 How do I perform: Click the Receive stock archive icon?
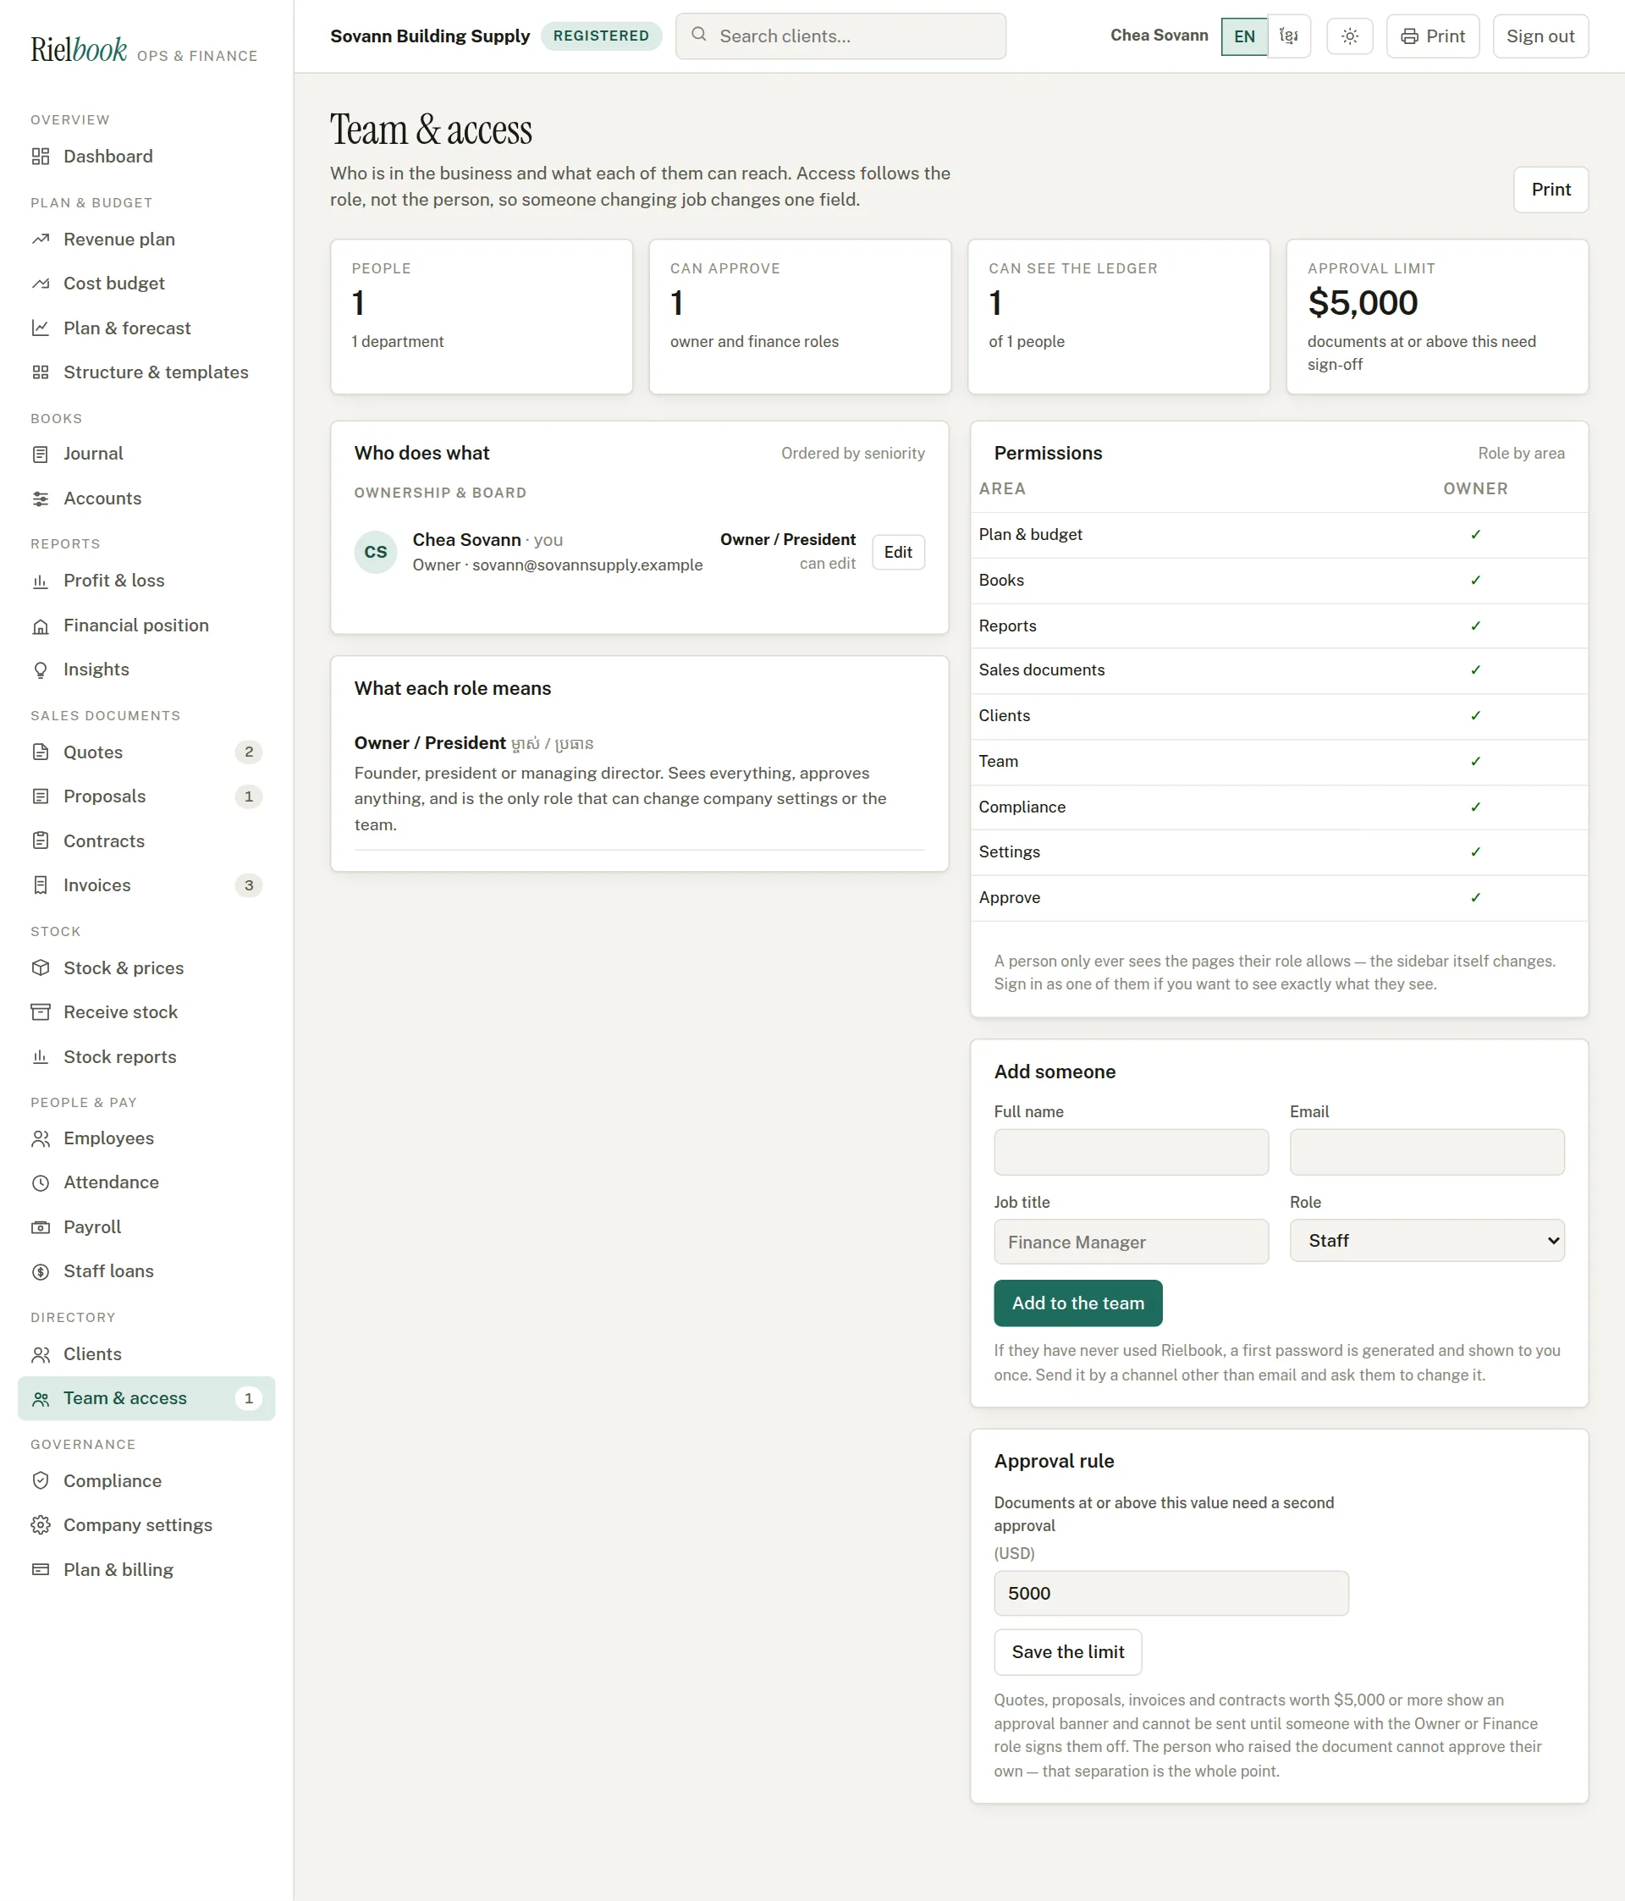[41, 1012]
